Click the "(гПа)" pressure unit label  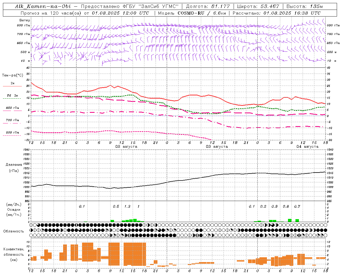pos(14,171)
